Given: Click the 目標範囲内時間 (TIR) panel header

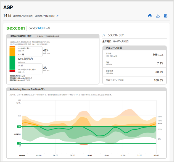Looking at the screenshot, I should (53, 36).
